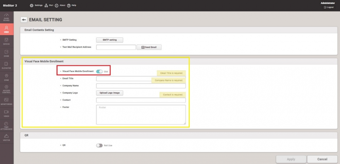Open the Help menu item

point(72,6)
